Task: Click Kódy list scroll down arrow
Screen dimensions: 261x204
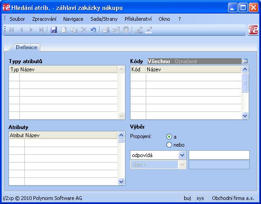Action: click(245, 116)
